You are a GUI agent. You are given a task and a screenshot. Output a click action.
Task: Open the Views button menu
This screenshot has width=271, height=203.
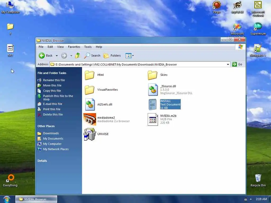coord(129,56)
